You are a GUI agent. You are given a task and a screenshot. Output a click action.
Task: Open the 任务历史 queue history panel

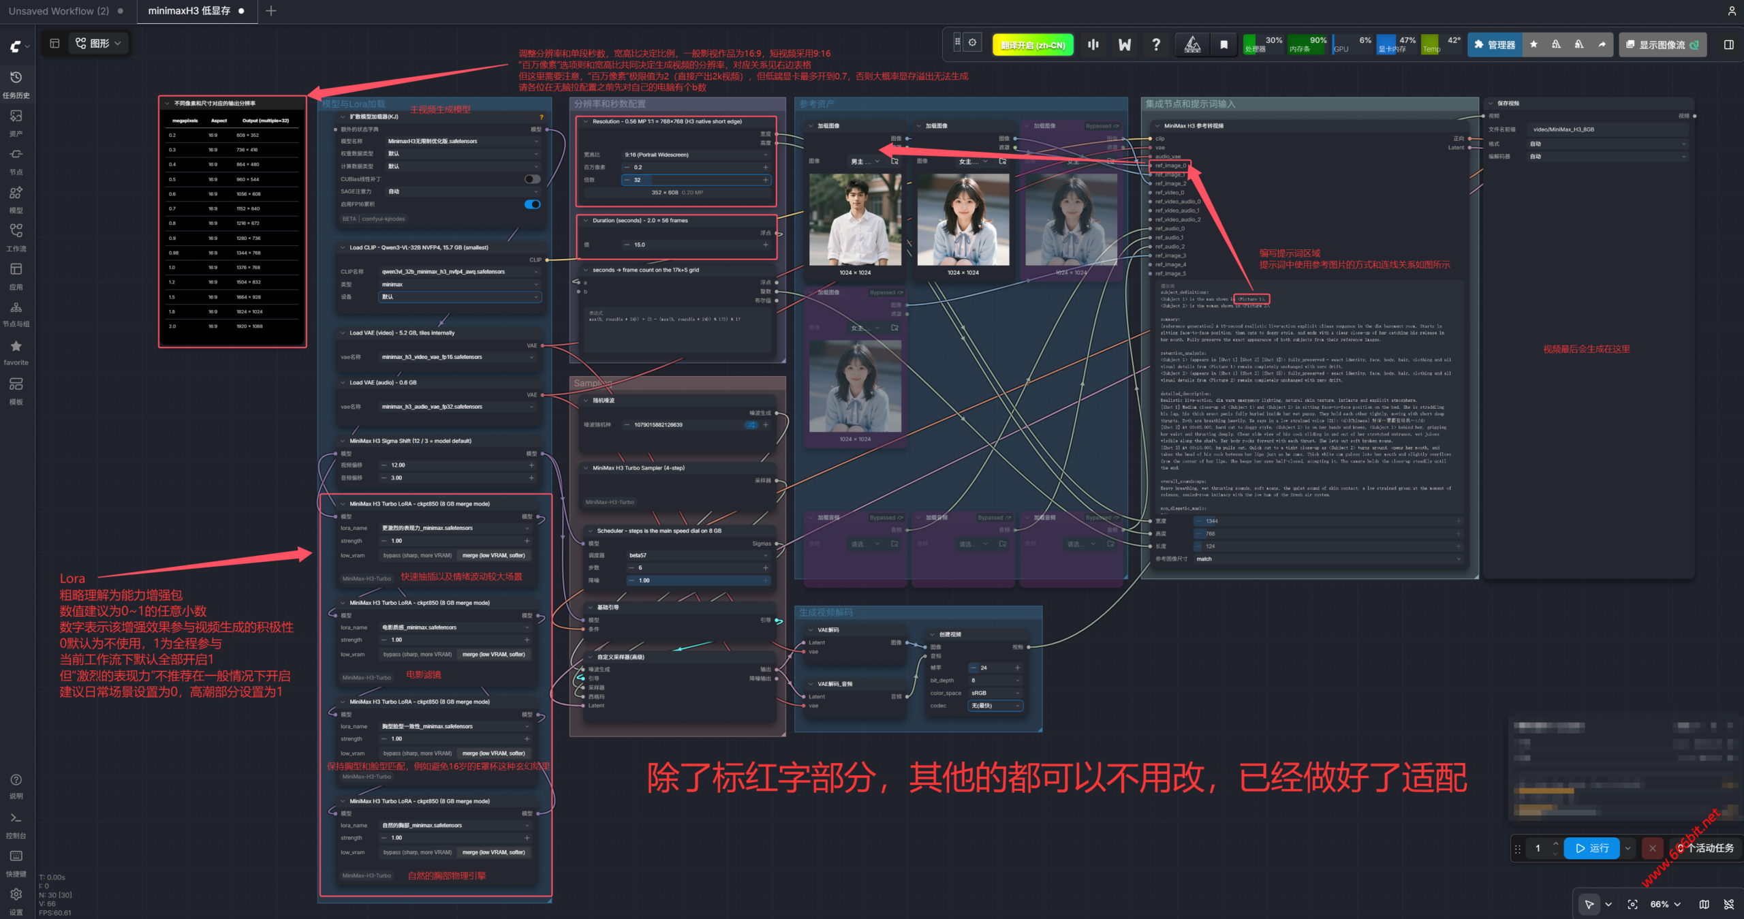pyautogui.click(x=16, y=84)
